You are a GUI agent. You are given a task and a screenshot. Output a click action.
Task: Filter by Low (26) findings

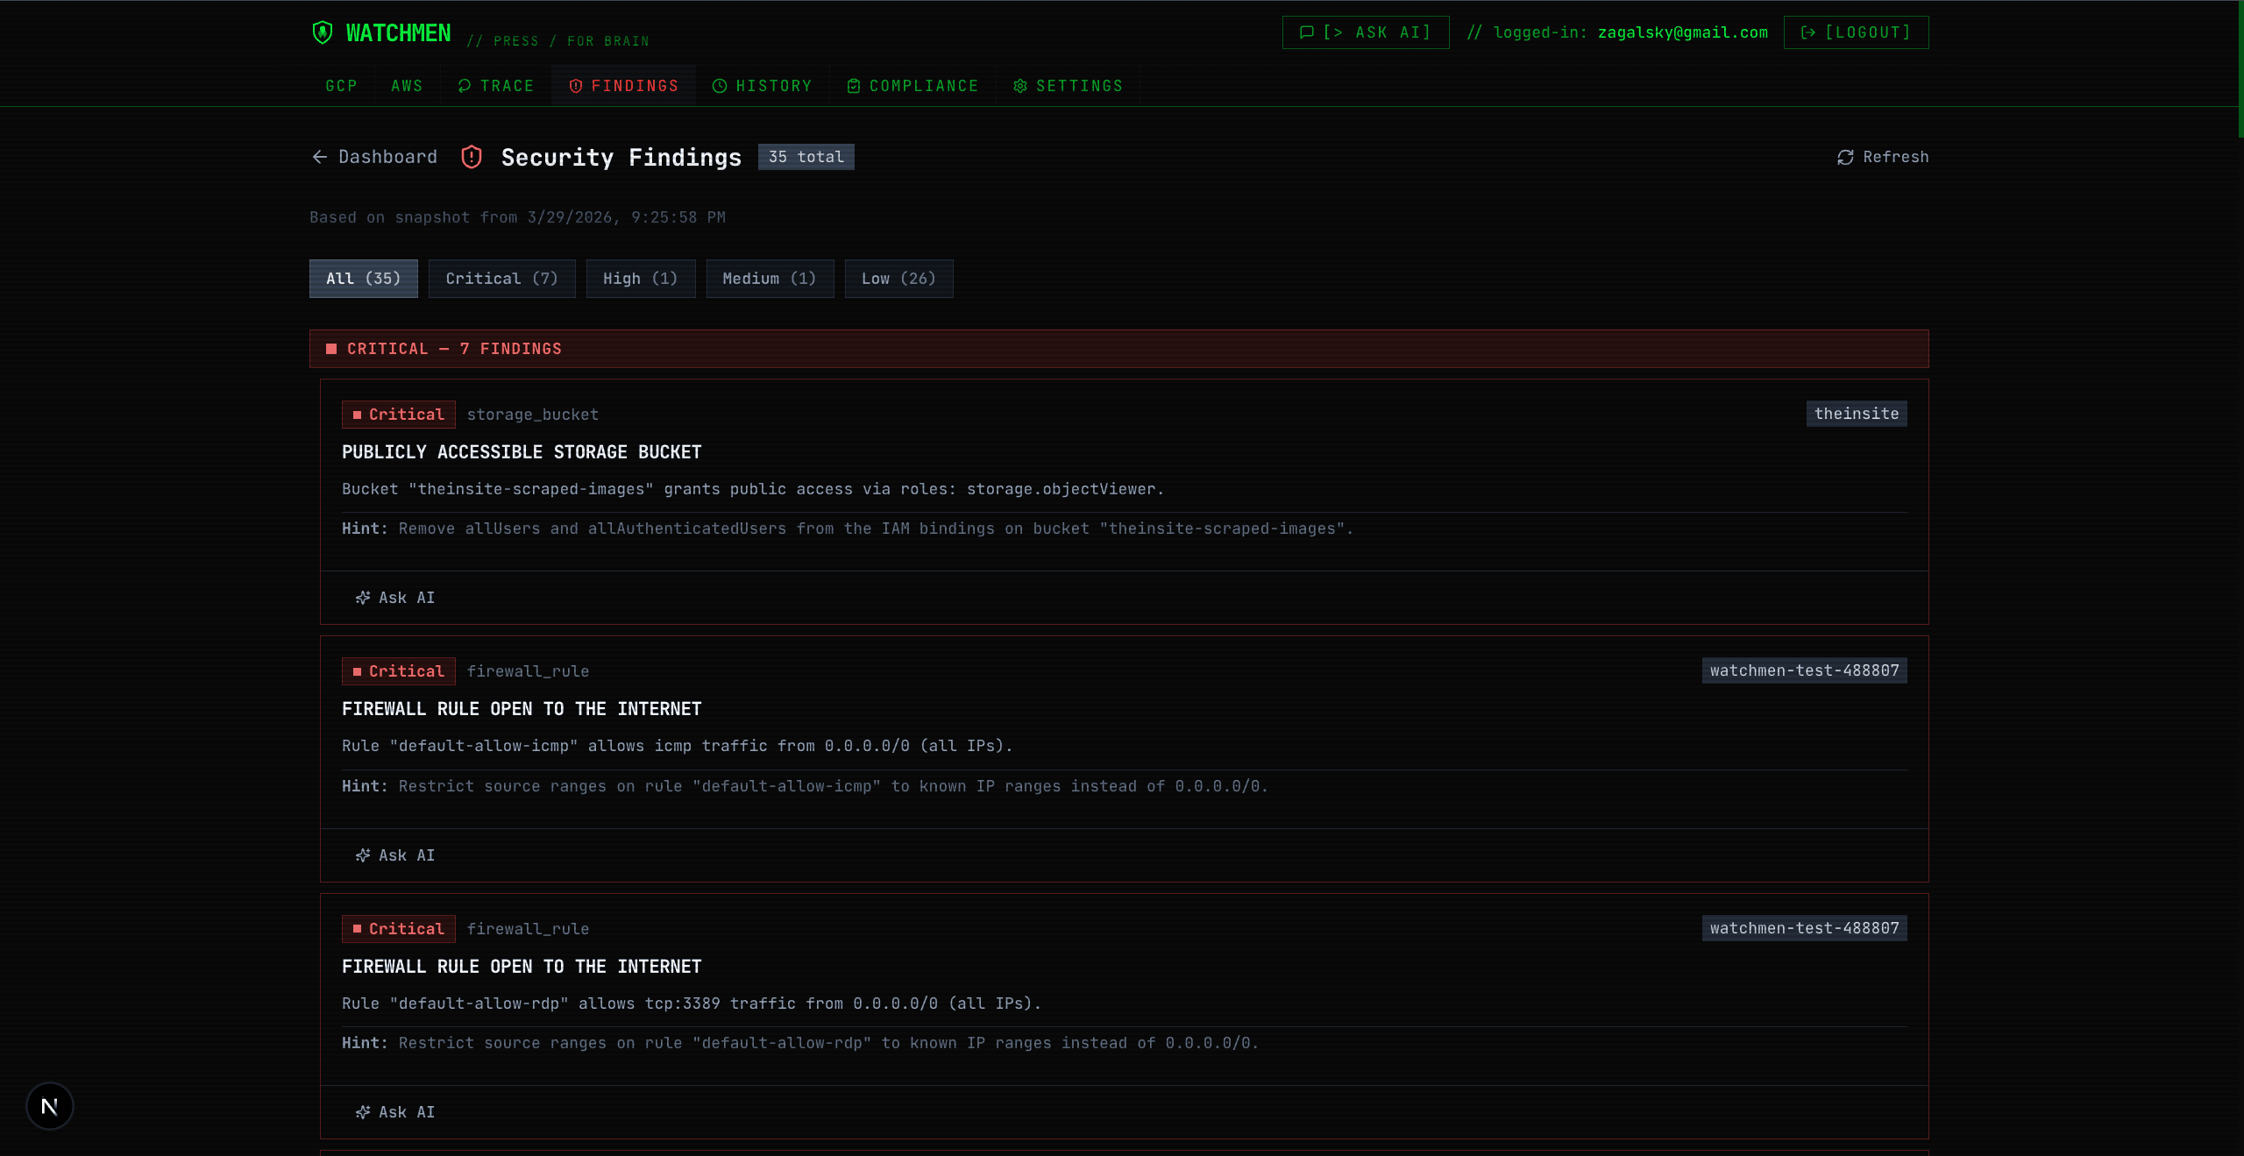898,279
